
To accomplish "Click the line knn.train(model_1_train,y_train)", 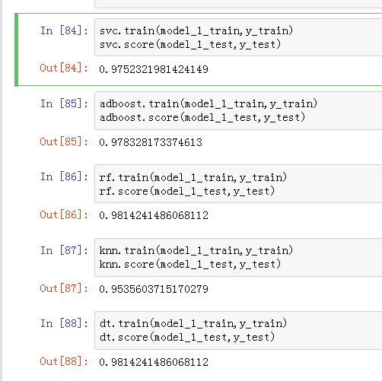I will click(196, 250).
